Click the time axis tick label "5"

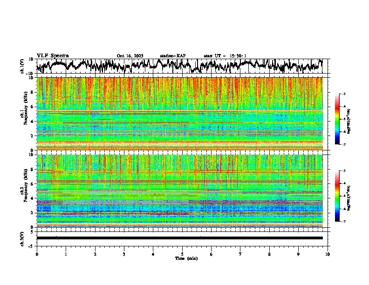point(182,254)
